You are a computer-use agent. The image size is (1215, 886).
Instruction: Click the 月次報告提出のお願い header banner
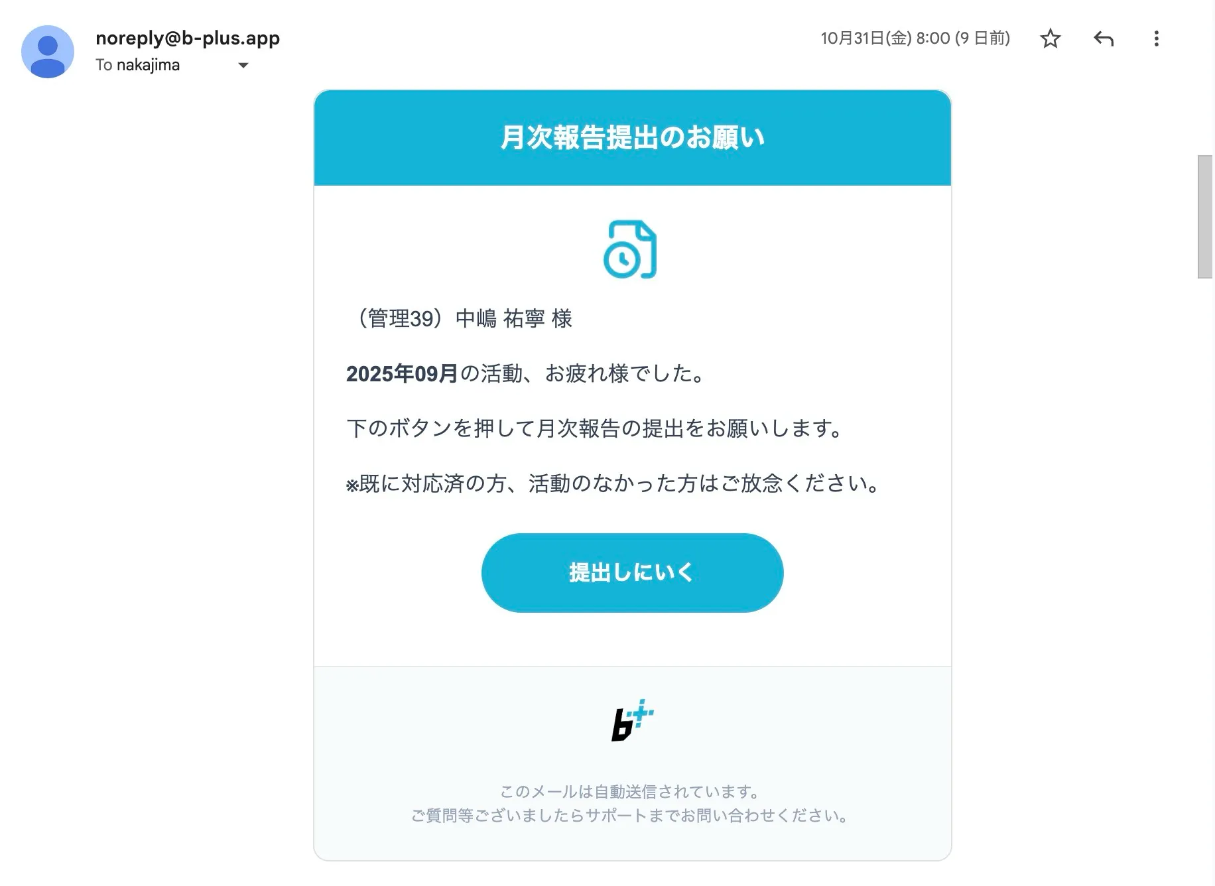click(632, 137)
